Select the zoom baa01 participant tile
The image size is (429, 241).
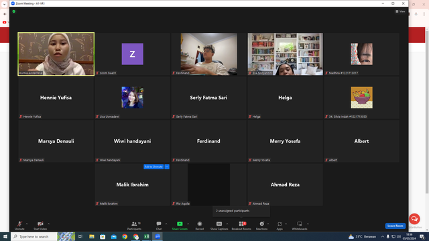pyautogui.click(x=133, y=54)
